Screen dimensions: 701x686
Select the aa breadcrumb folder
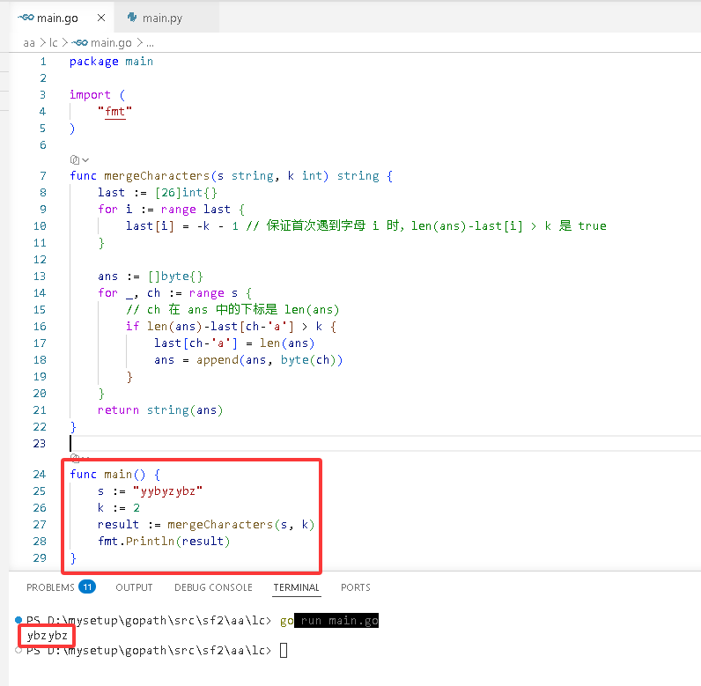click(29, 43)
